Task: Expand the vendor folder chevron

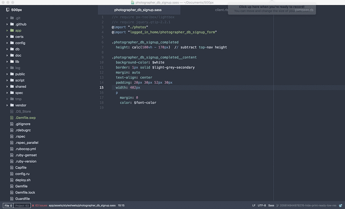Action: point(7,105)
